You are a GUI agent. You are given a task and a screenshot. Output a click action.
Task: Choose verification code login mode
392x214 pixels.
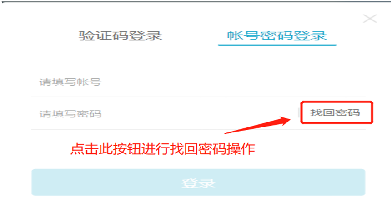pyautogui.click(x=121, y=36)
